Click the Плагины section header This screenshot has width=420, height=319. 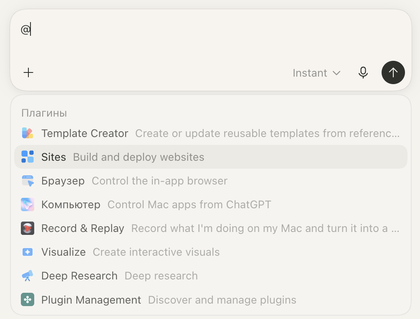[x=44, y=113]
